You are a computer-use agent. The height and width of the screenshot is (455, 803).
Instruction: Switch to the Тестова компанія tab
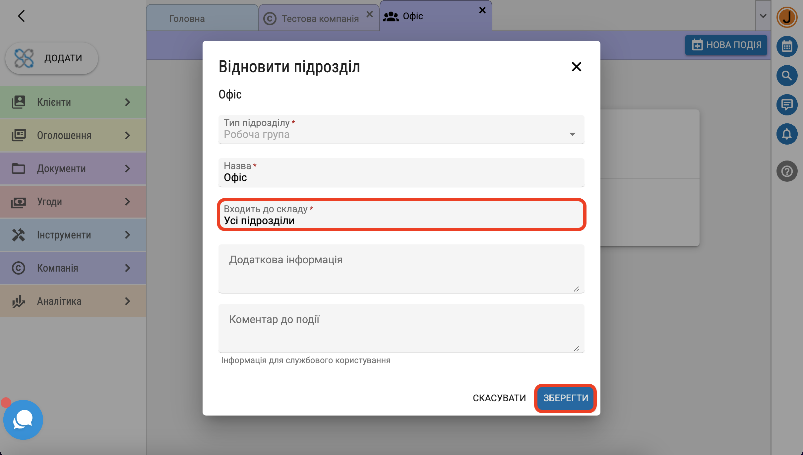(320, 19)
